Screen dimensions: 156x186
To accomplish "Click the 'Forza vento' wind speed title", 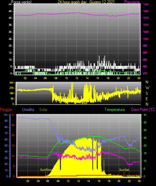I will pyautogui.click(x=21, y=2).
